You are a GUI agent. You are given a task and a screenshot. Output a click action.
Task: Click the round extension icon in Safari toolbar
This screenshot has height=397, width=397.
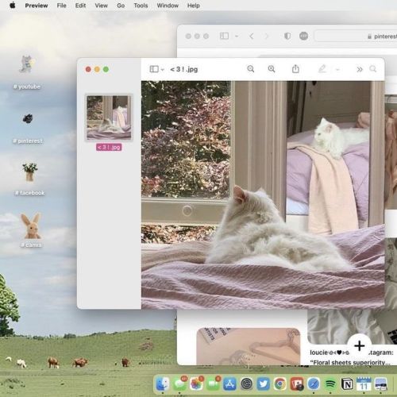coord(303,36)
